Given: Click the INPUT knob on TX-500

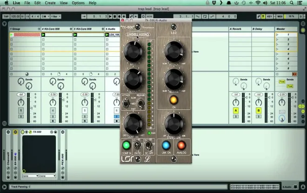Looking at the screenshot, I should [x=133, y=52].
